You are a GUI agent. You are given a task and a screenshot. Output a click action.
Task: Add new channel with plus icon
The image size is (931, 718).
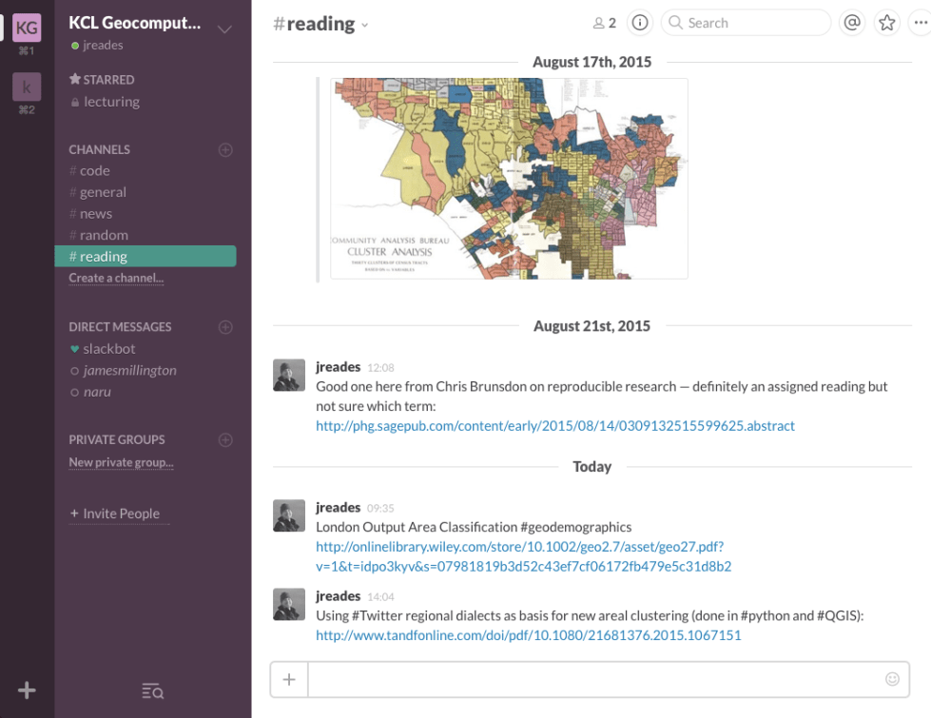coord(225,149)
